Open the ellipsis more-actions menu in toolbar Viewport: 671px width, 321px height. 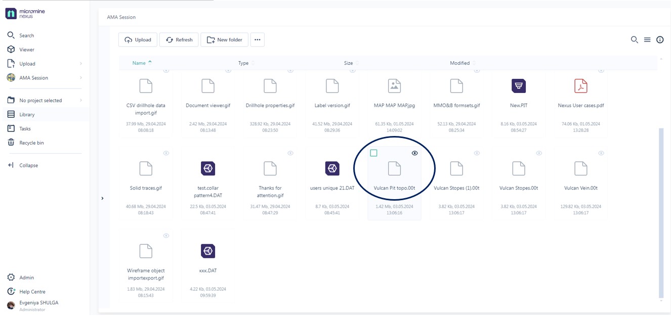[257, 39]
